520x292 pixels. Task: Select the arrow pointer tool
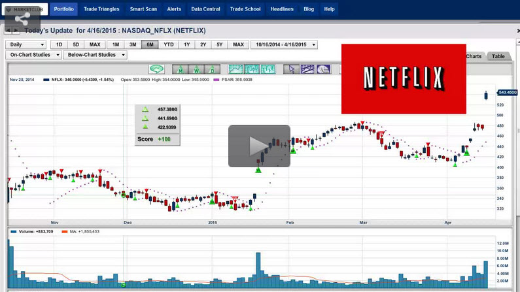(292, 69)
